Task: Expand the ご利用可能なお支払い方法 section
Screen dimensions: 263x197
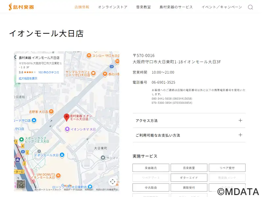Action: click(x=240, y=135)
